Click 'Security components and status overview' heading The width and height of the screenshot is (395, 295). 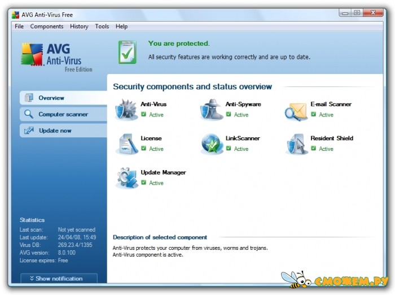[192, 86]
